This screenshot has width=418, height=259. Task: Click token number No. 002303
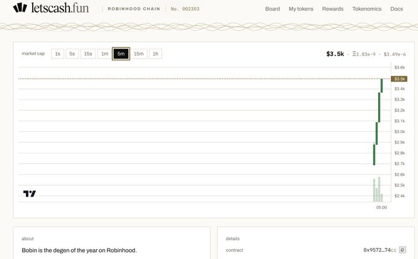(x=185, y=9)
